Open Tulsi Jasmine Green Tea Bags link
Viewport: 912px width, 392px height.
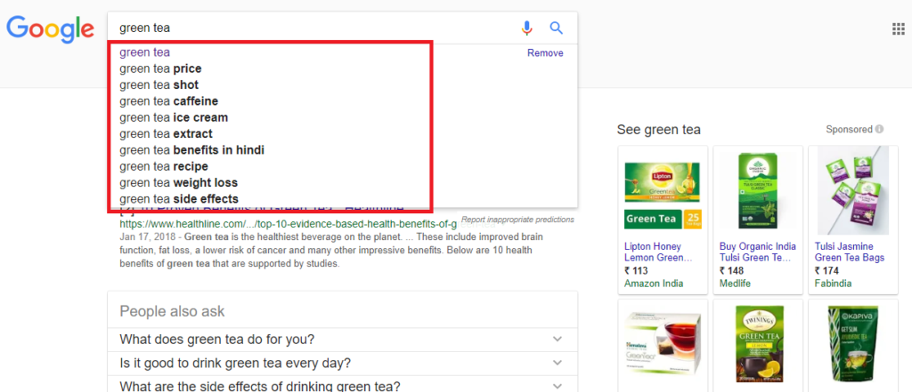pos(849,252)
